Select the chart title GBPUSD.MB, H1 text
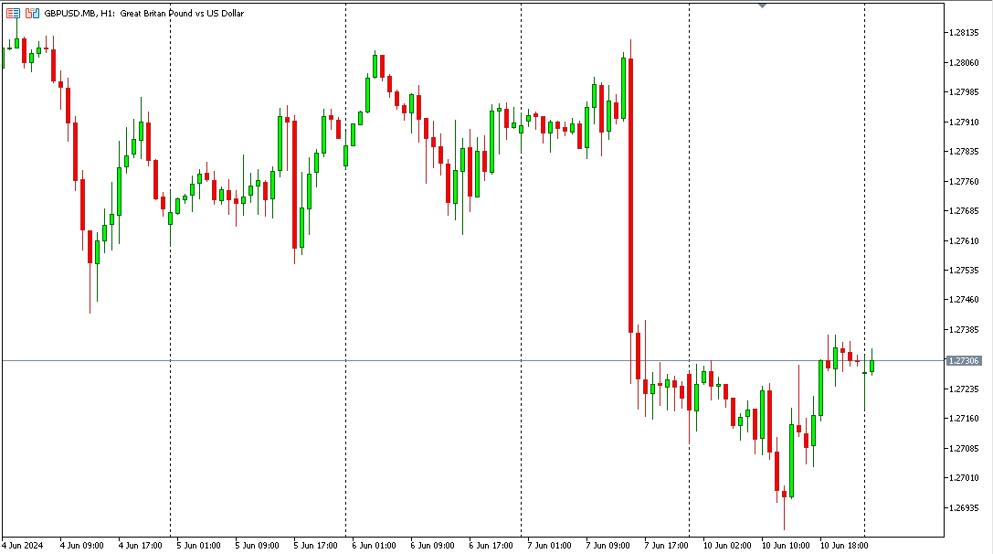993x554 pixels. pos(79,14)
